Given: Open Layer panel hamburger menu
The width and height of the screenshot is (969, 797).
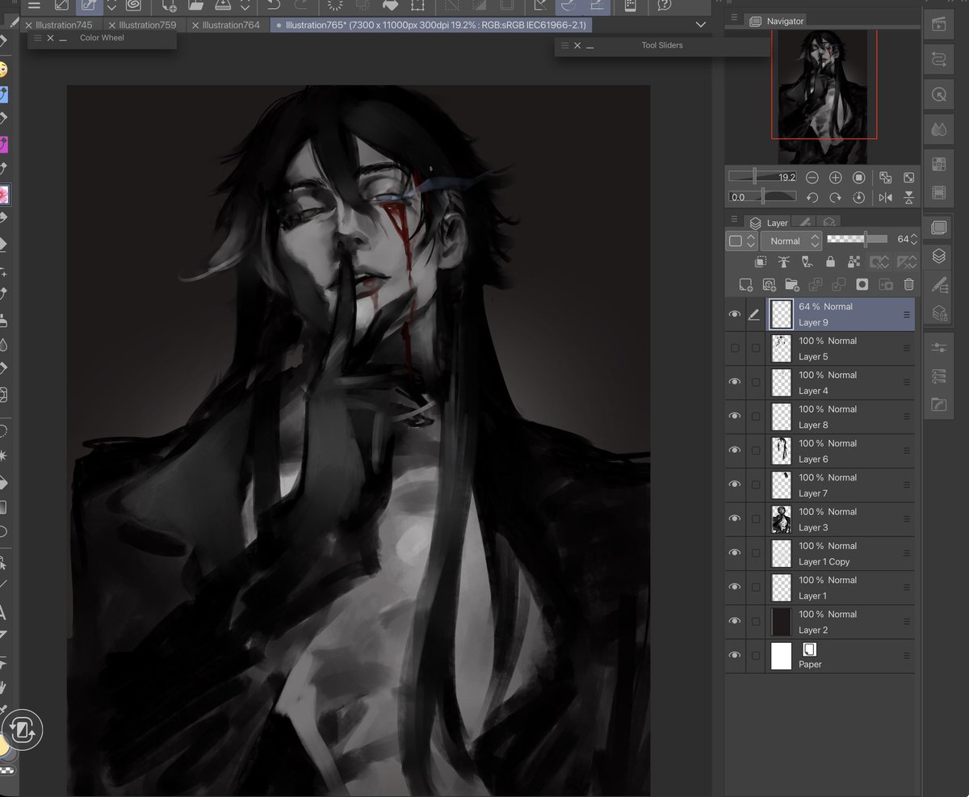Looking at the screenshot, I should pyautogui.click(x=734, y=220).
